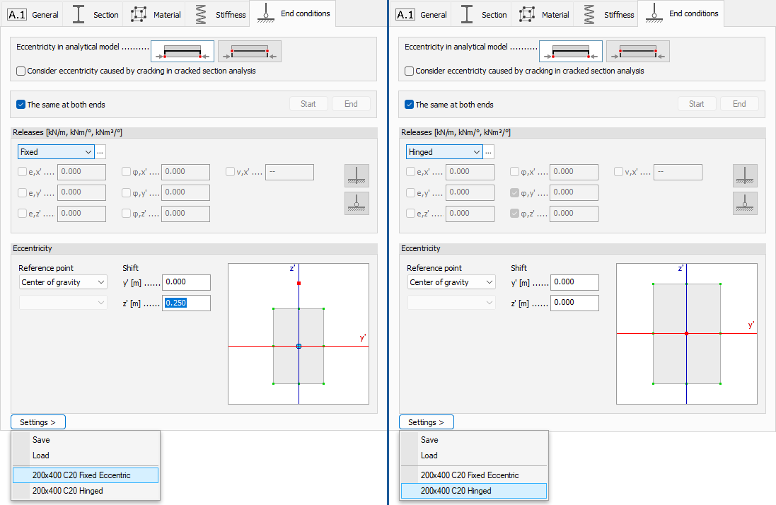Select the second eccentricity model icon in the right panel
776x505 pixels.
pos(637,51)
